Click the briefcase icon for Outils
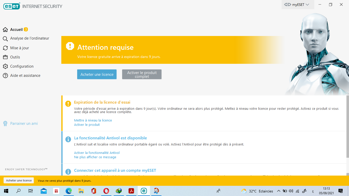Image resolution: width=349 pixels, height=196 pixels. 5,57
